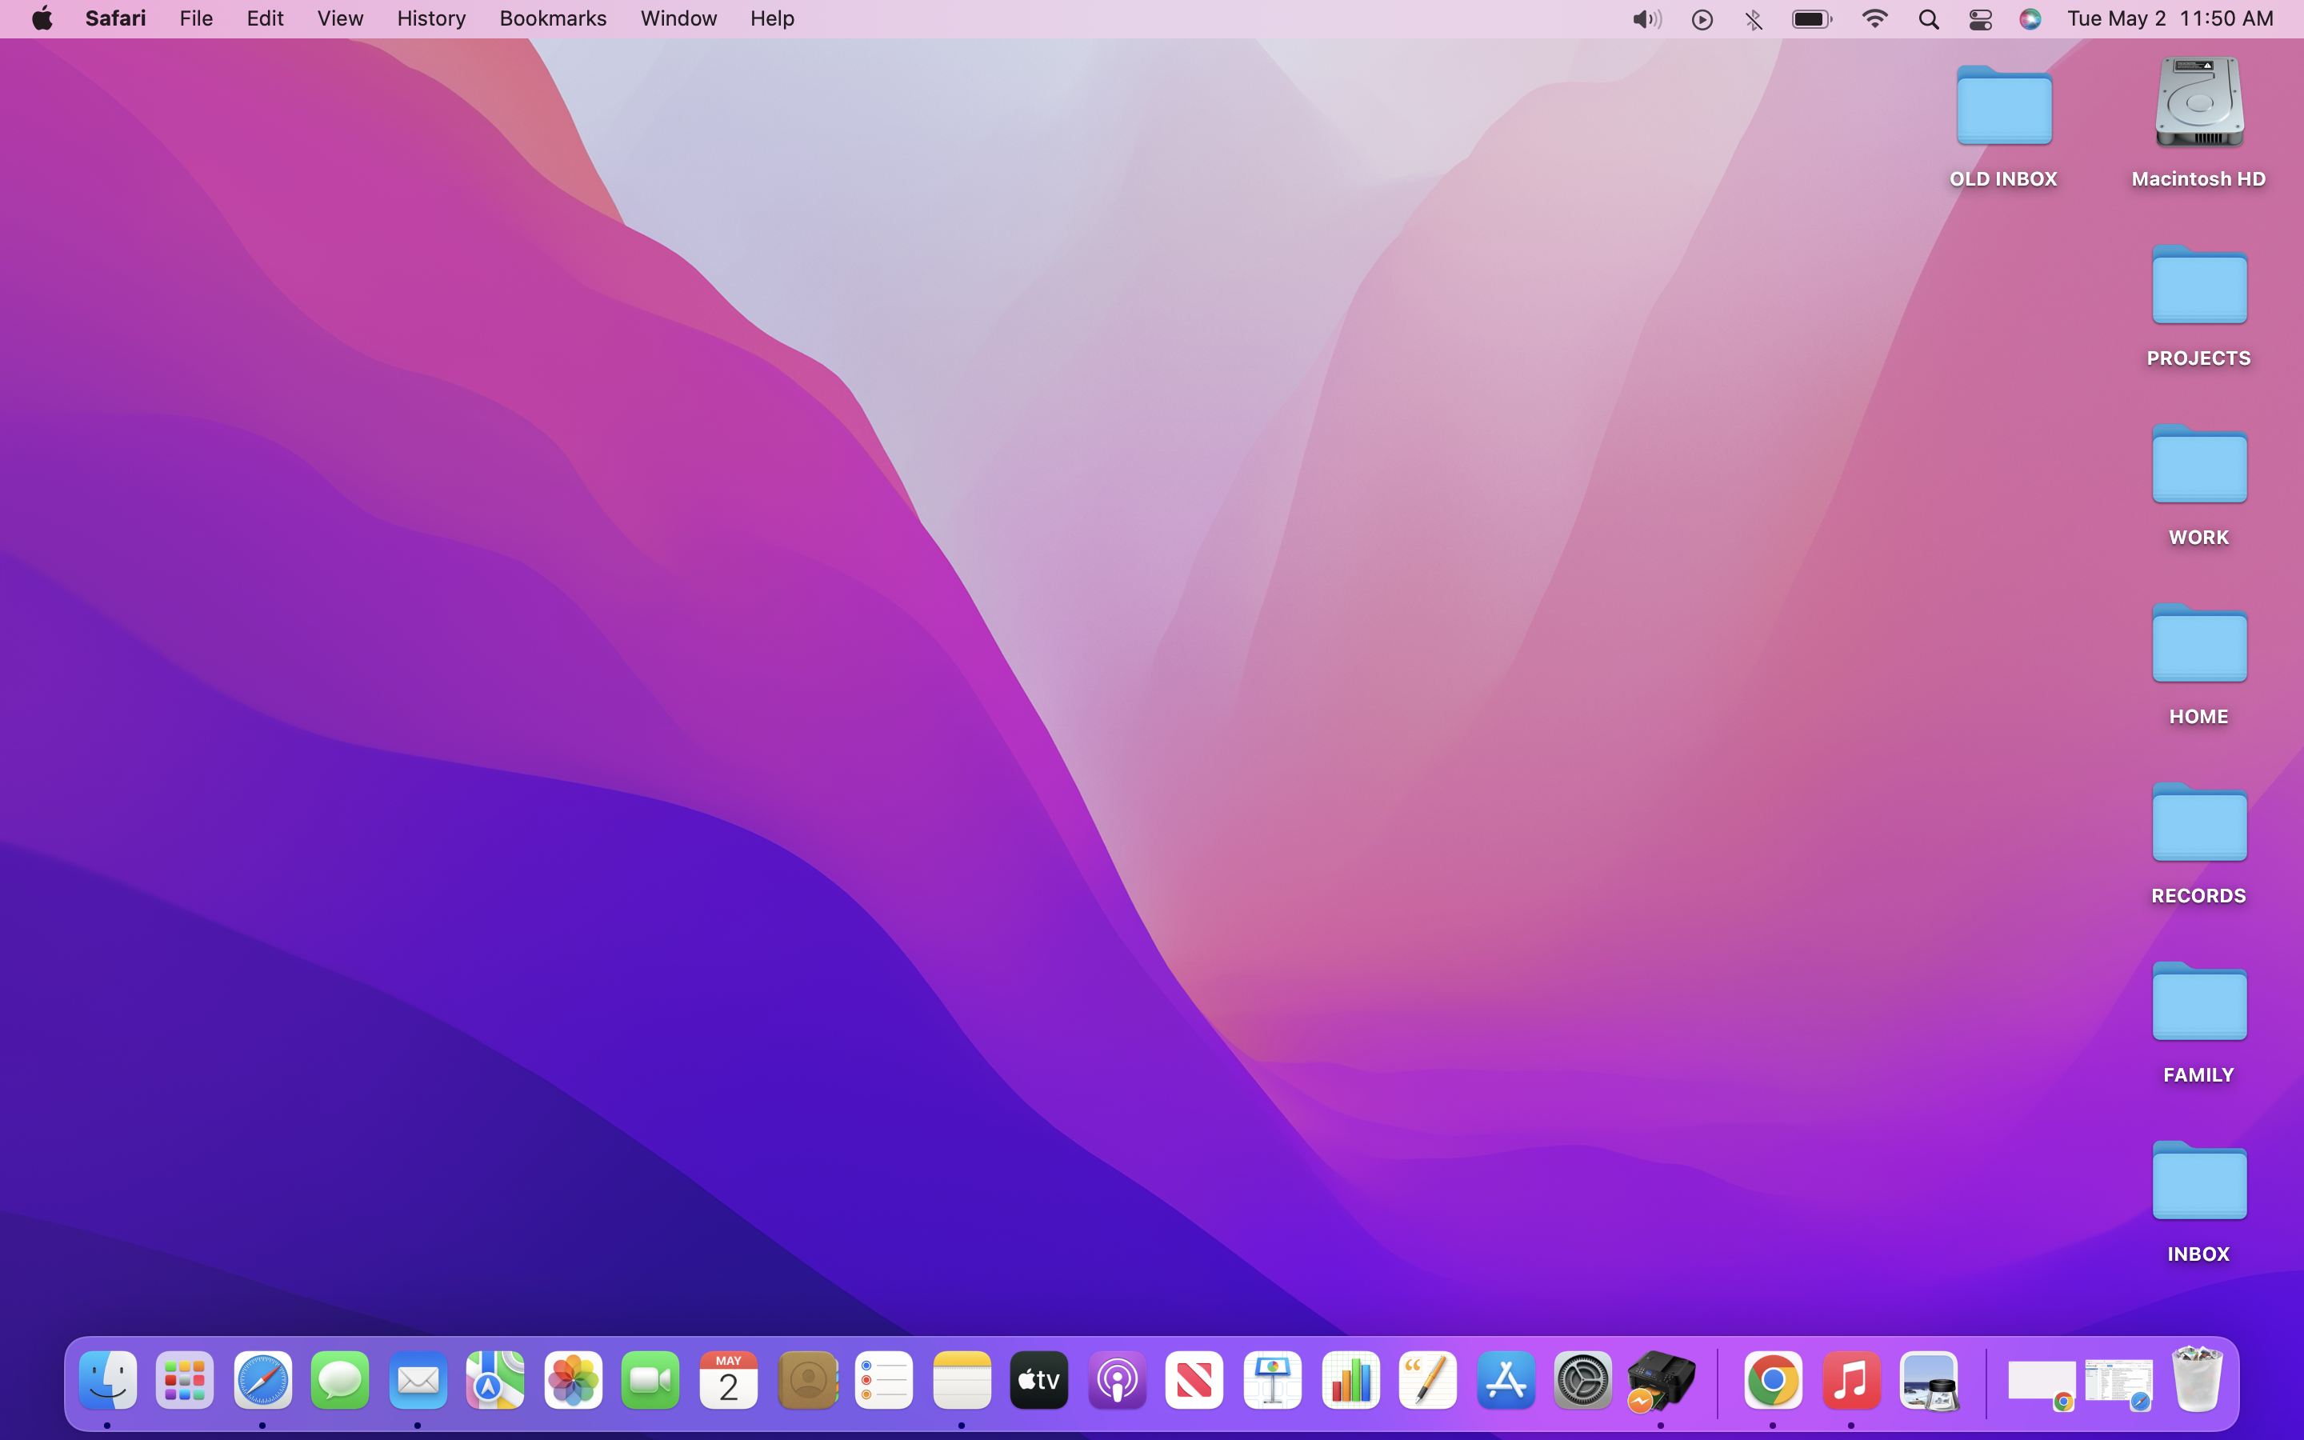Launch the News app
This screenshot has height=1440, width=2304.
pos(1194,1380)
